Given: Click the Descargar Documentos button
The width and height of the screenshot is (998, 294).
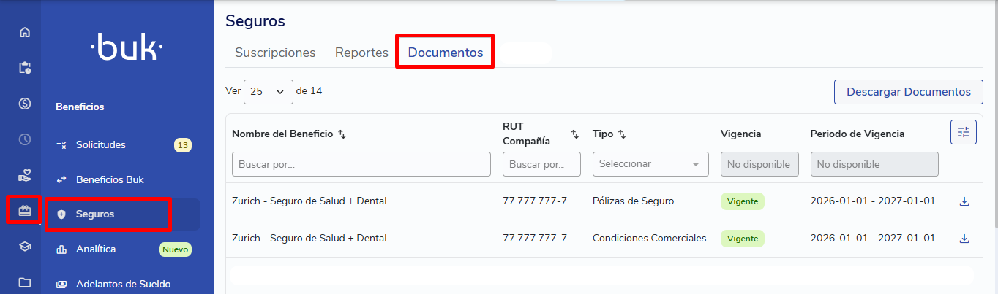Looking at the screenshot, I should tap(909, 92).
